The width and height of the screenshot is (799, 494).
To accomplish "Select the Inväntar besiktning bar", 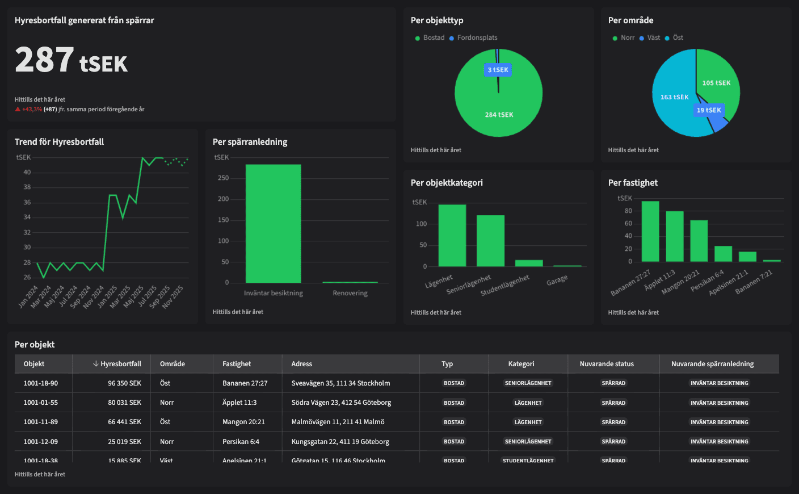I will coord(273,223).
